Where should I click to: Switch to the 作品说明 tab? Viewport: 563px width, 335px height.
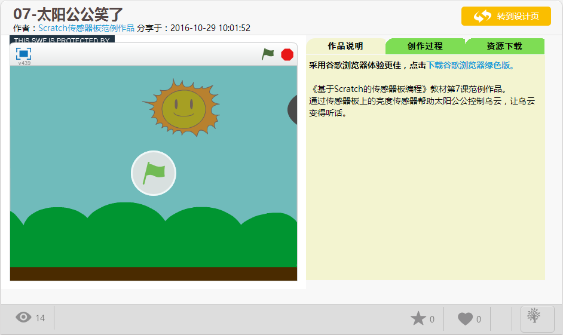coord(345,47)
